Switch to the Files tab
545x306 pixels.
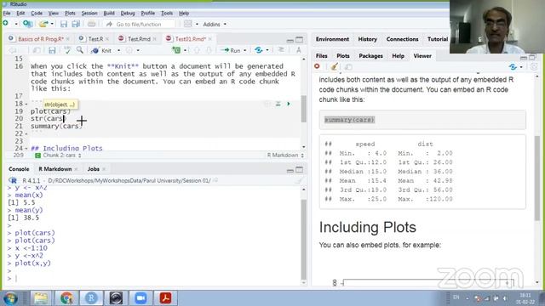322,56
